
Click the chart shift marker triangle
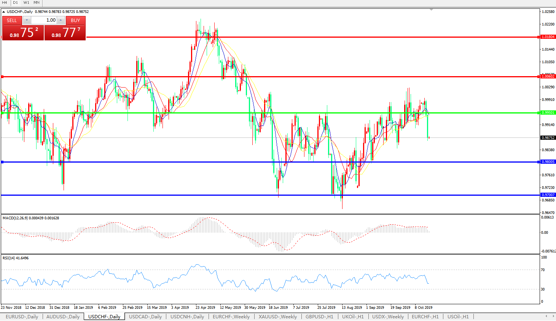431,10
